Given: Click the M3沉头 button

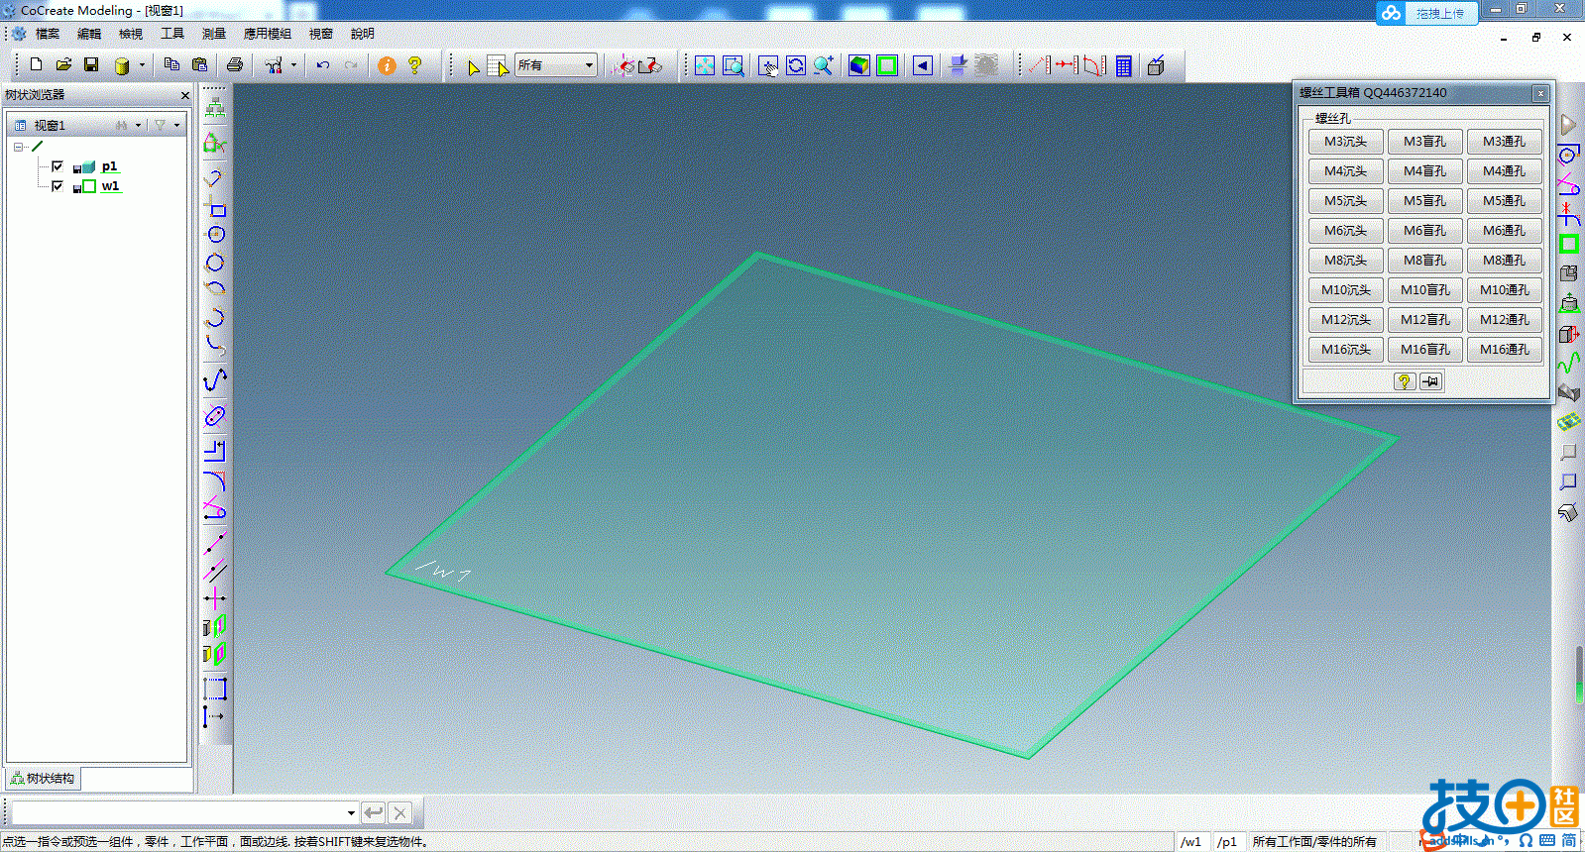Looking at the screenshot, I should click(x=1345, y=142).
